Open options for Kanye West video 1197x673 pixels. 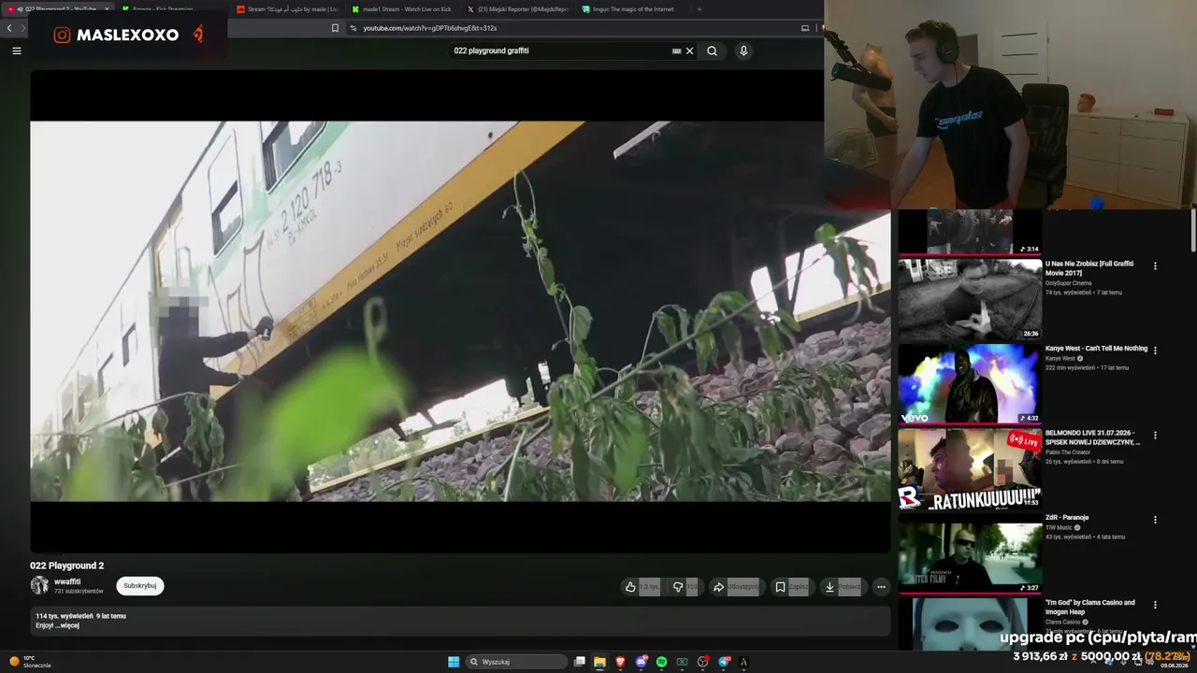(1155, 351)
